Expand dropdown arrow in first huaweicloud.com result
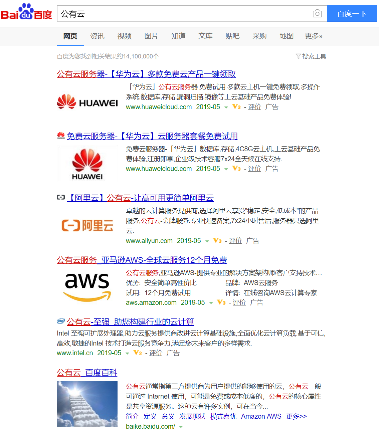This screenshot has height=431, width=379. (226, 107)
